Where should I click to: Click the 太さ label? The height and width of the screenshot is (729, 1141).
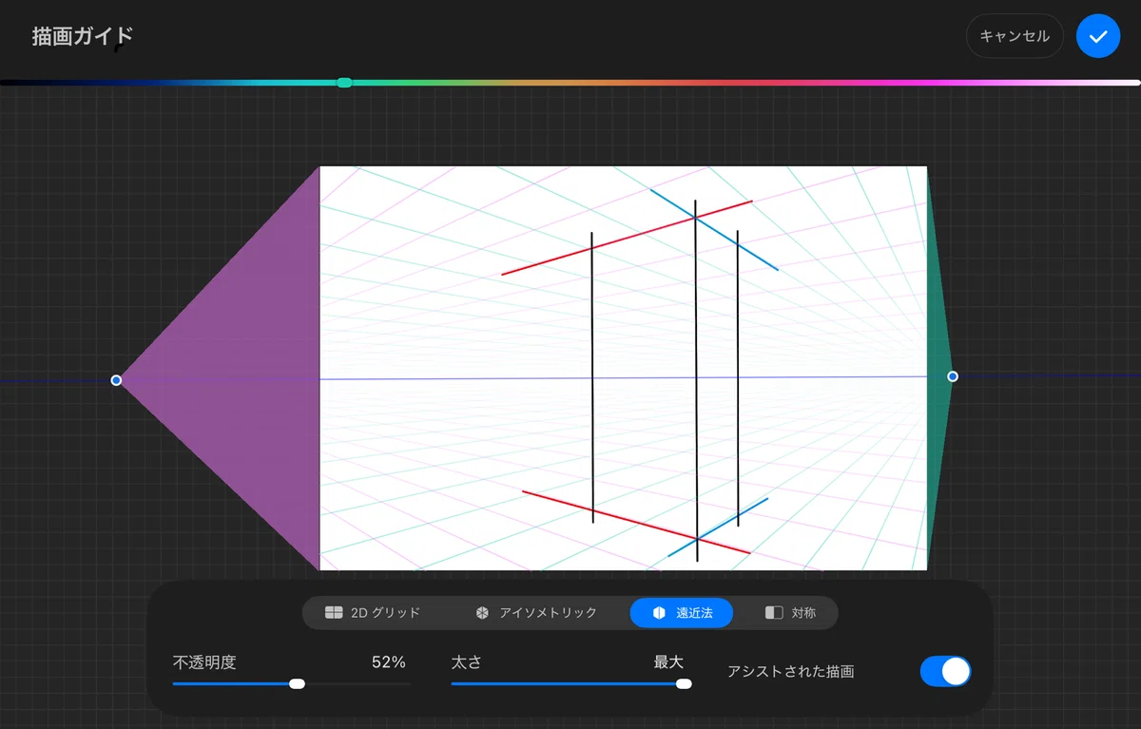(466, 662)
